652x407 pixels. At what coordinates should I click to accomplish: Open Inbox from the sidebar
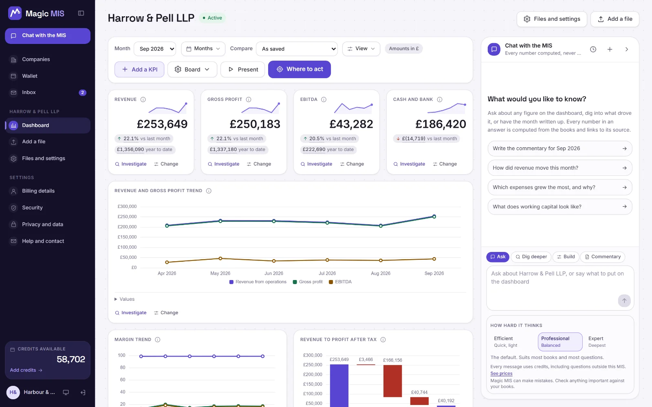coord(48,92)
